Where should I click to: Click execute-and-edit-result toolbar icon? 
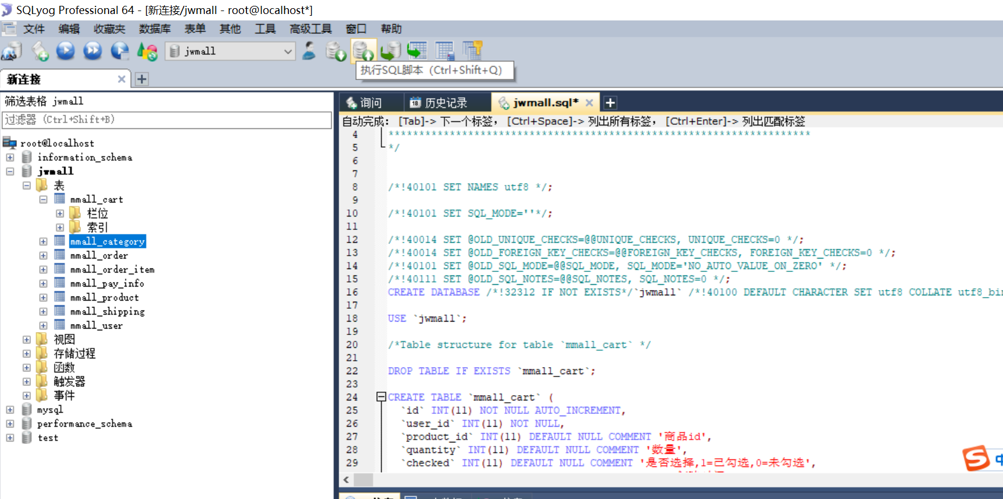coord(120,51)
